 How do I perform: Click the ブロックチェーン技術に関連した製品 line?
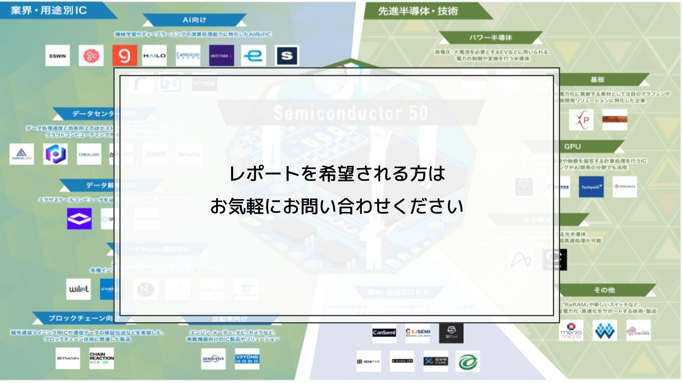(87, 340)
